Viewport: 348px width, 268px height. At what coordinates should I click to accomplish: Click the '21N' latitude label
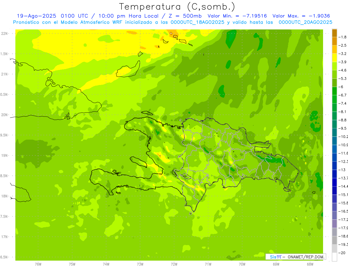click(4, 74)
